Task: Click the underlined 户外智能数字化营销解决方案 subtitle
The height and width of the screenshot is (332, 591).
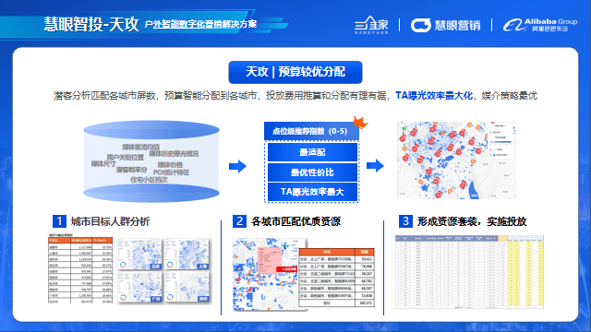Action: [x=200, y=24]
